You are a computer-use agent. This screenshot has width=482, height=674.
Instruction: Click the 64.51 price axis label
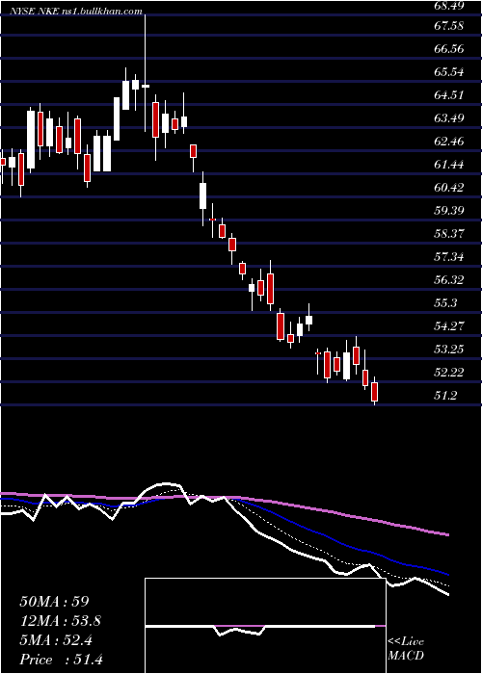click(x=448, y=95)
